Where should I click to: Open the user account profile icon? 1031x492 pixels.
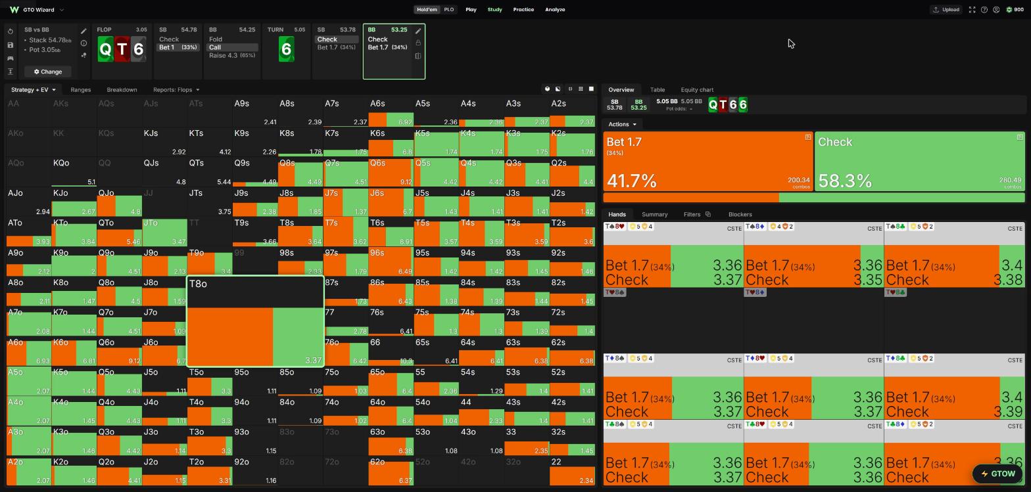tap(996, 10)
